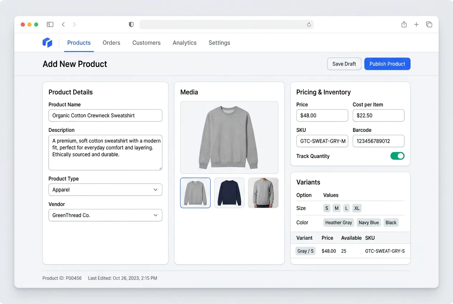Screen dimensions: 453x304
Task: Click the browser back navigation arrow
Action: coord(63,24)
